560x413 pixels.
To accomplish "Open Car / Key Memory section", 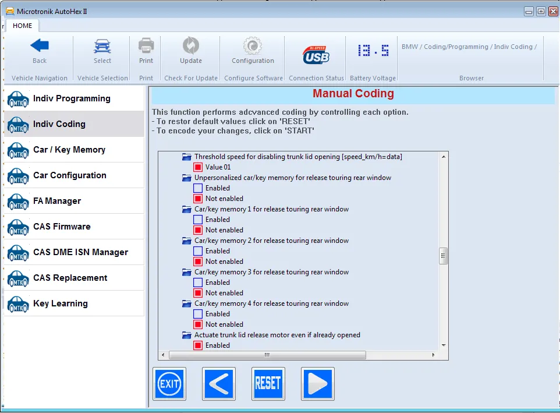I will coord(74,150).
